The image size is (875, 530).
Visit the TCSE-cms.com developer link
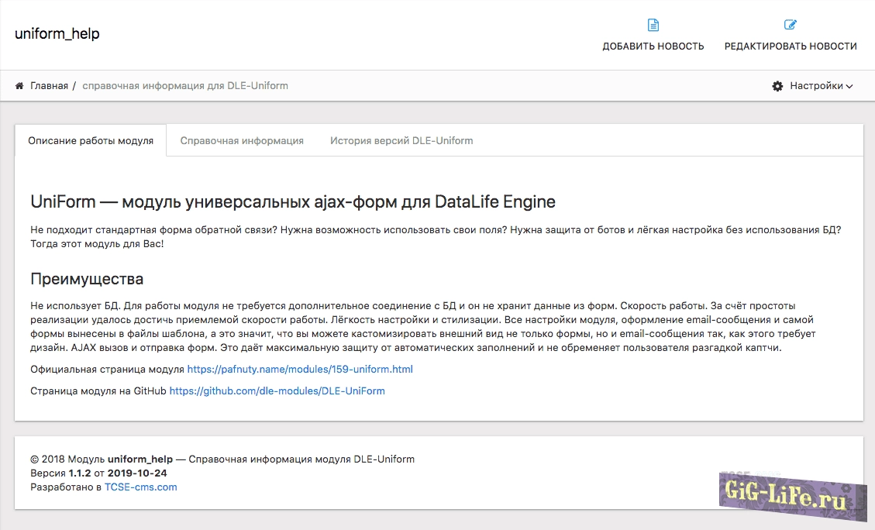pyautogui.click(x=140, y=487)
